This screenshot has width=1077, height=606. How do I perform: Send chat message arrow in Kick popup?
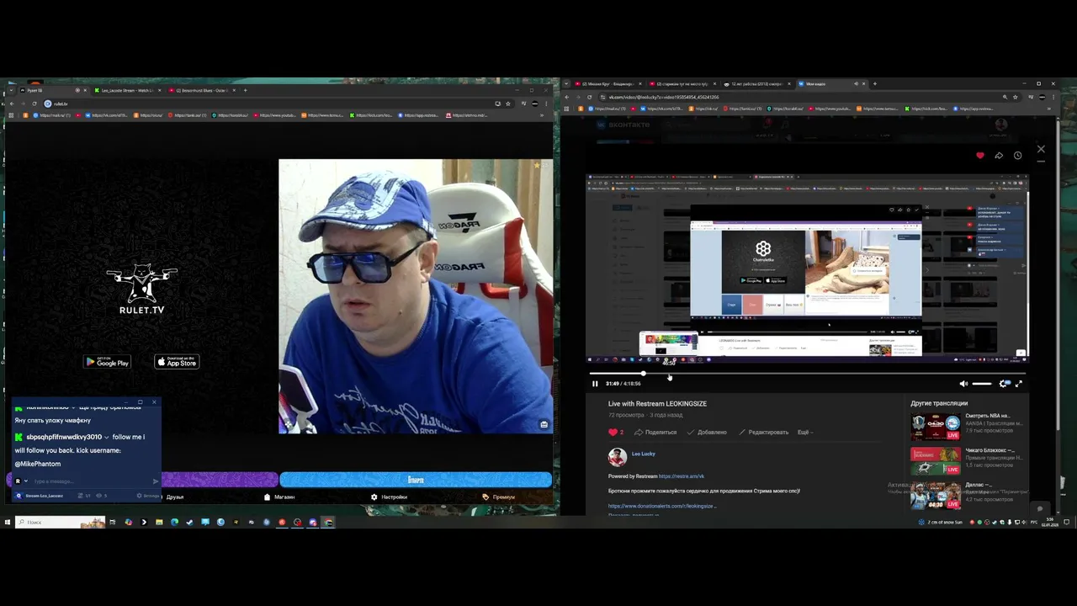click(156, 481)
